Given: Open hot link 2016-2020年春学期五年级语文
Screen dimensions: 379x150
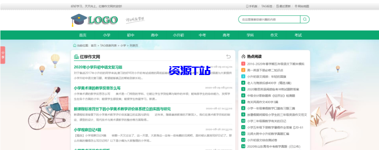Looking at the screenshot, I should click(x=276, y=64).
